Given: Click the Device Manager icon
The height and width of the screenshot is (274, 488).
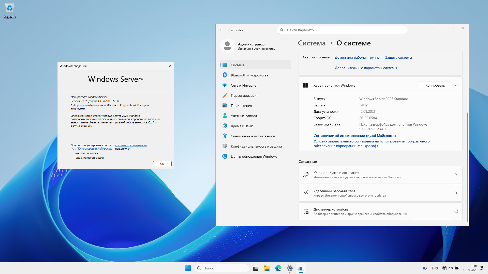Looking at the screenshot, I should click(x=306, y=211).
